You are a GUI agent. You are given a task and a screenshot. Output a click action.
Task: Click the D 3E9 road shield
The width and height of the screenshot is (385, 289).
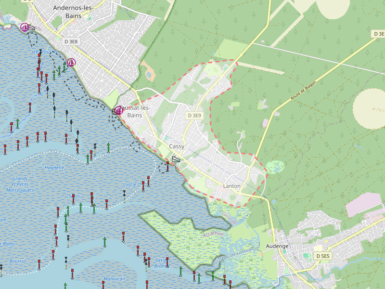194,116
